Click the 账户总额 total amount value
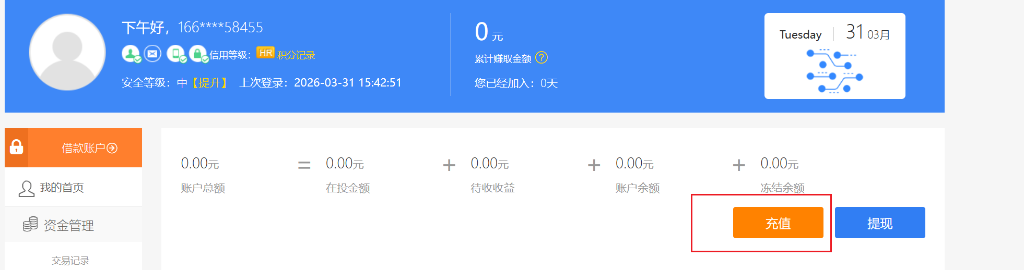The width and height of the screenshot is (1024, 270). point(200,164)
